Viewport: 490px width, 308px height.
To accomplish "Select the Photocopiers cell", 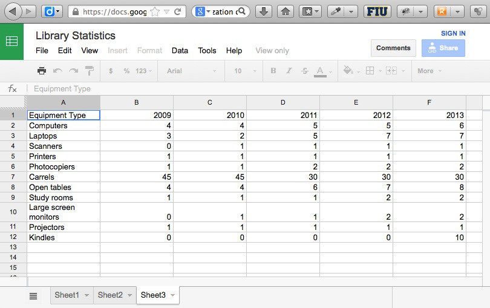I will (64, 166).
